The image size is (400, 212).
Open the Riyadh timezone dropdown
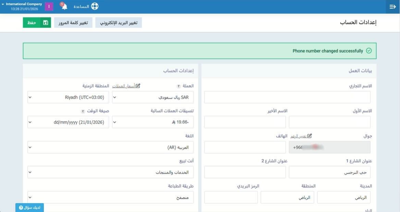(x=68, y=97)
